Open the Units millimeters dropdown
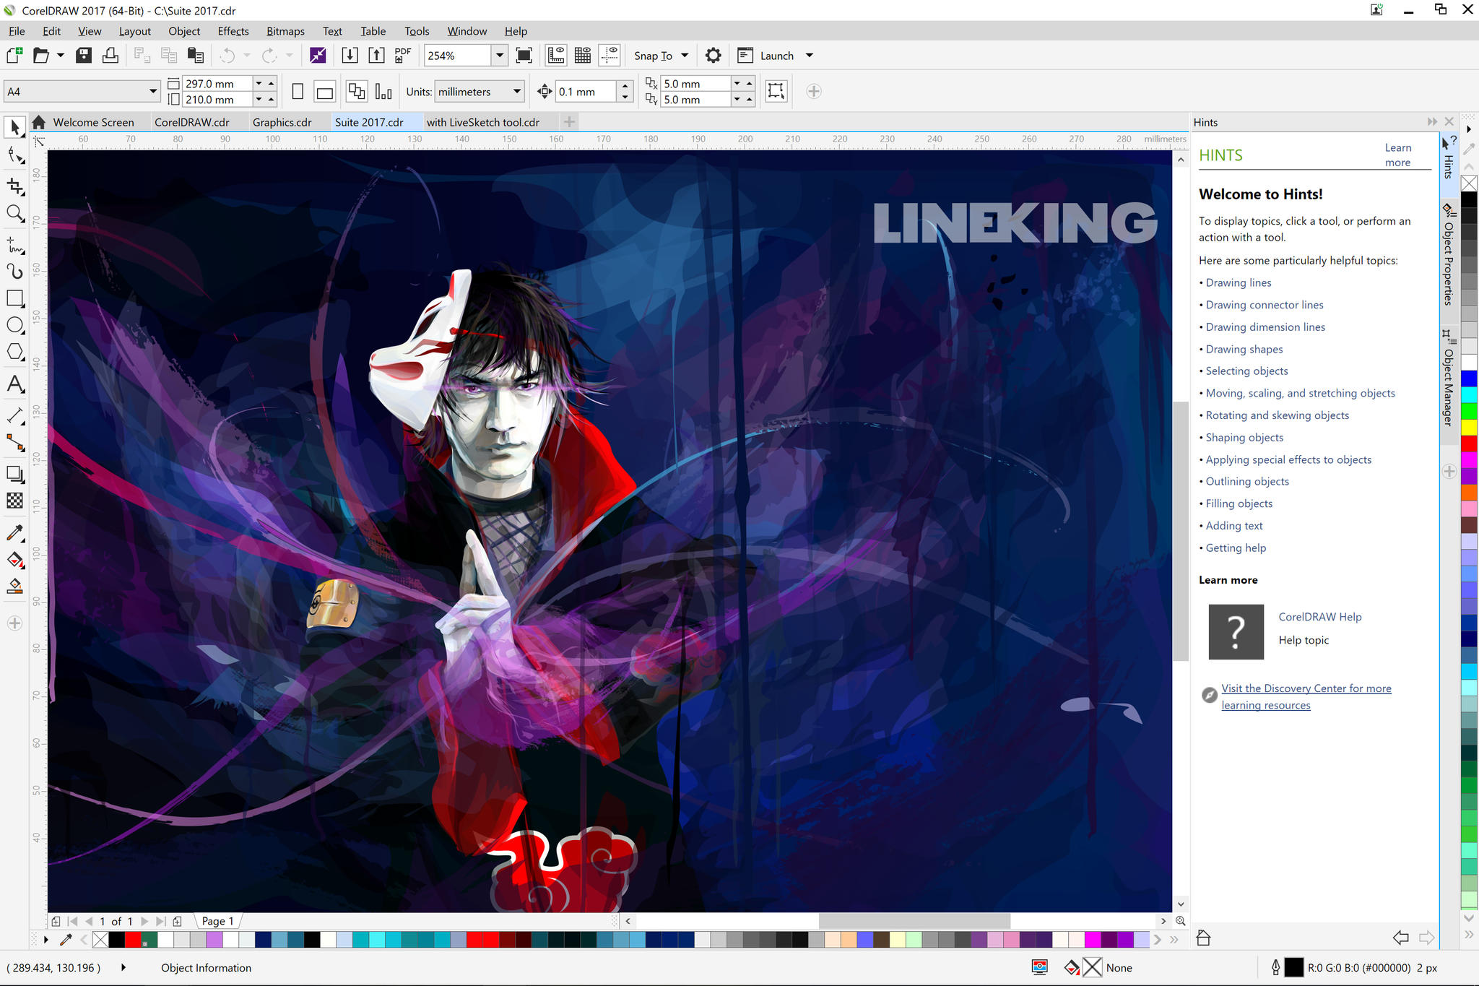This screenshot has width=1479, height=986. click(517, 92)
